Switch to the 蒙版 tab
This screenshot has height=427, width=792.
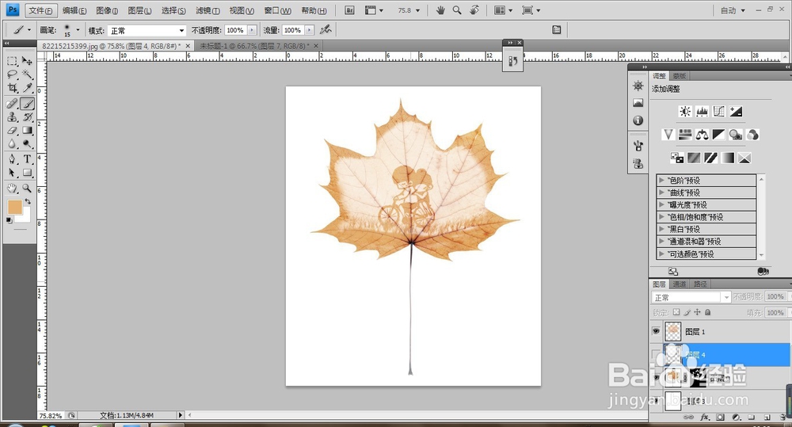pos(679,76)
